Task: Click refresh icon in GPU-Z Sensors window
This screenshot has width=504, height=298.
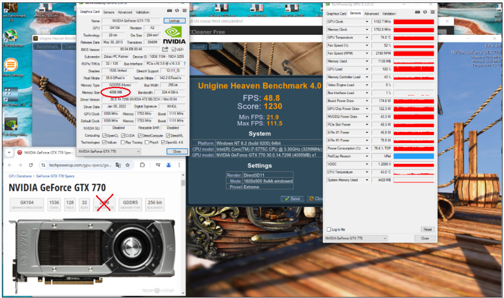Action: tap(425, 12)
